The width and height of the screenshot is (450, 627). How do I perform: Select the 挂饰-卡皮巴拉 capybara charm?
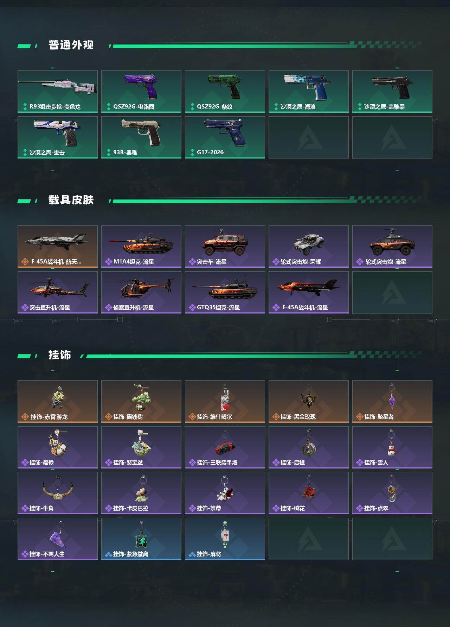pyautogui.click(x=141, y=493)
